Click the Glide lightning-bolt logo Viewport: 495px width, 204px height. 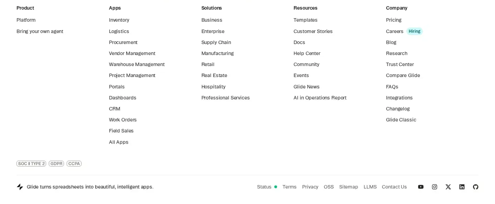[x=20, y=187]
